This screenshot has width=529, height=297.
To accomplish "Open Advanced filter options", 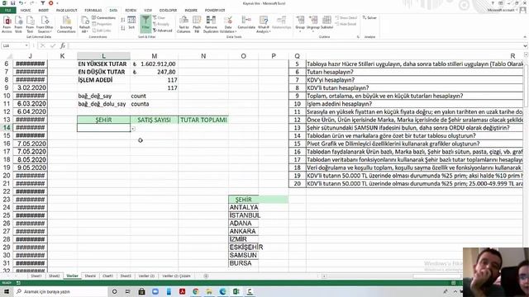I will [163, 31].
